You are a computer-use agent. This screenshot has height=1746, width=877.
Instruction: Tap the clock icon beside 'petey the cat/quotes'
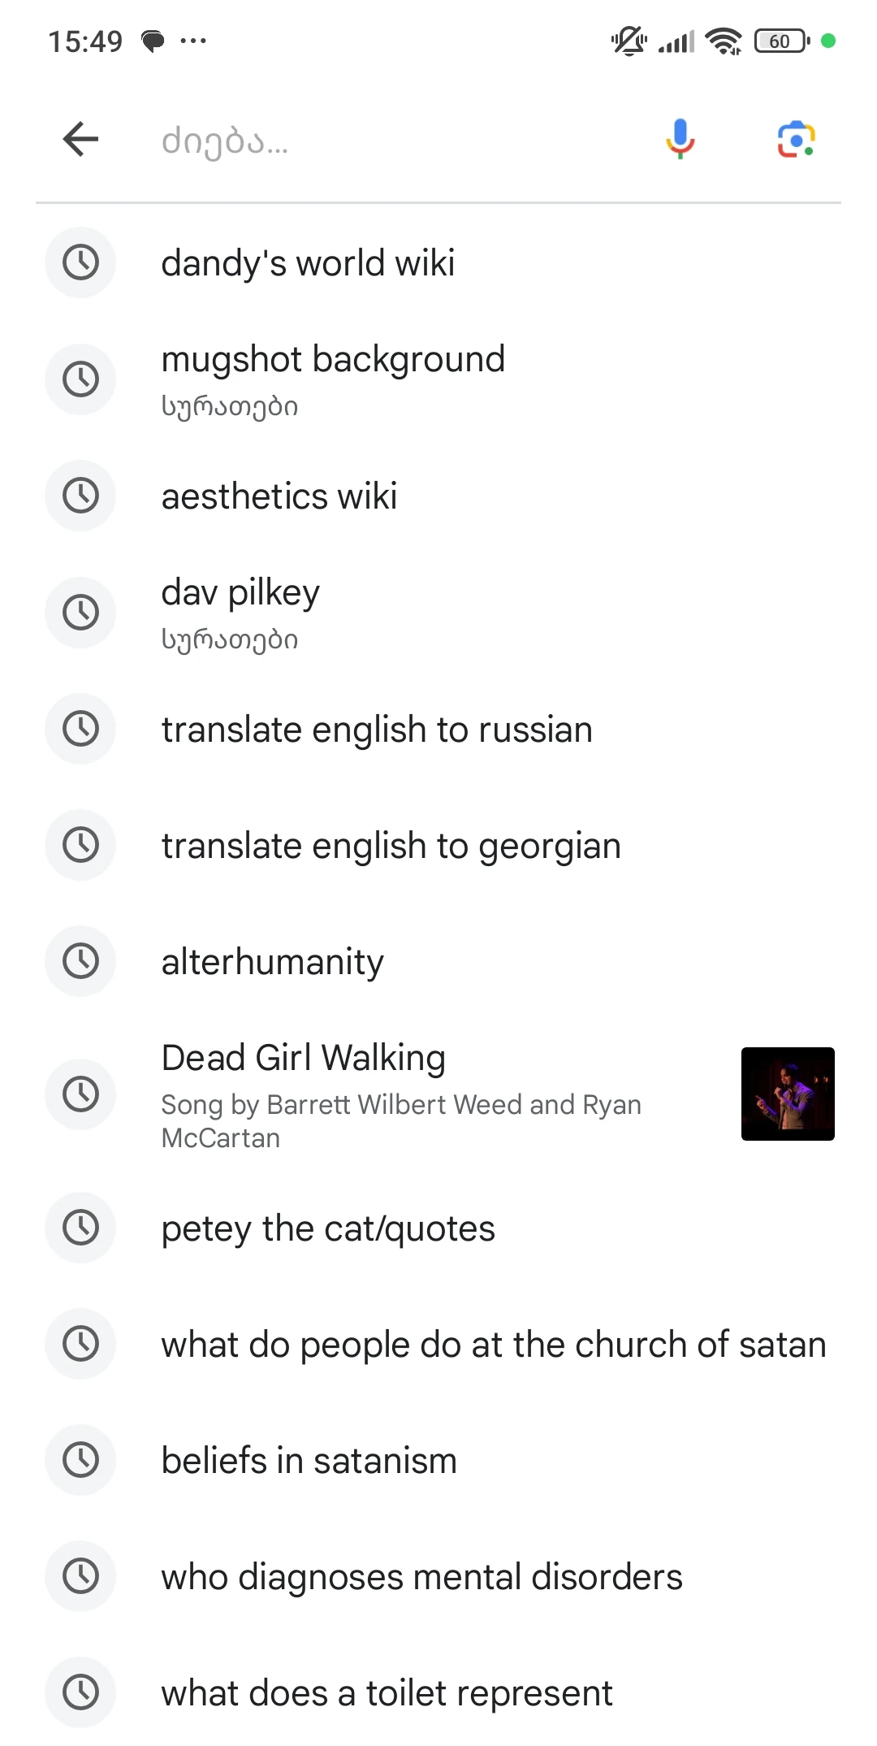80,1228
